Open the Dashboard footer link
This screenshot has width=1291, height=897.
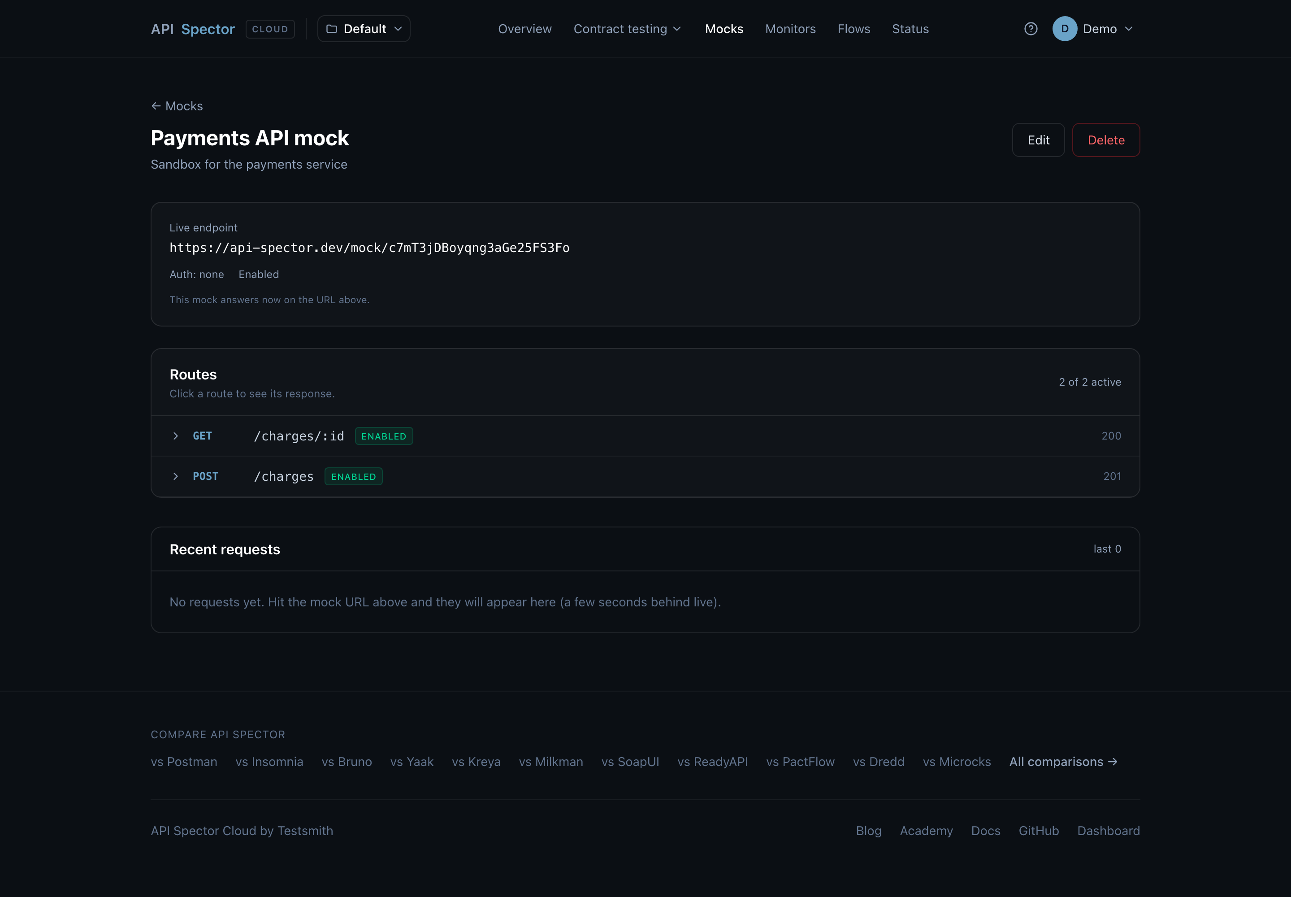1109,831
